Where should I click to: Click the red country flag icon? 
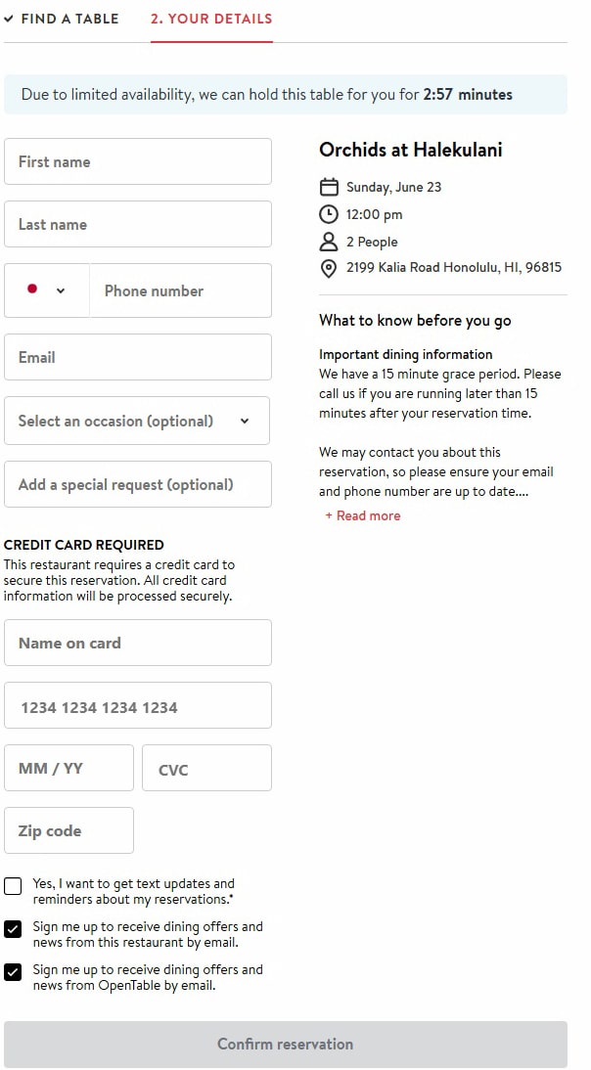[32, 290]
